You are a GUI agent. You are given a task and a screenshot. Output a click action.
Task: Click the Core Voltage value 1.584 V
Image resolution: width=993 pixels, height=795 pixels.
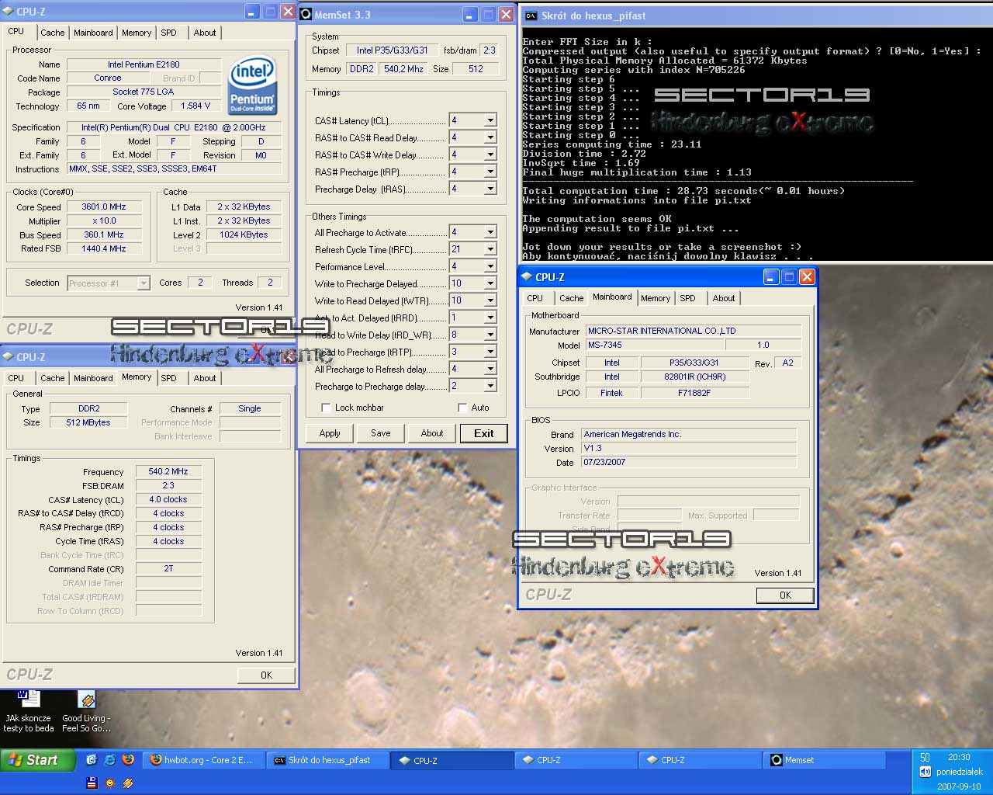pyautogui.click(x=195, y=106)
